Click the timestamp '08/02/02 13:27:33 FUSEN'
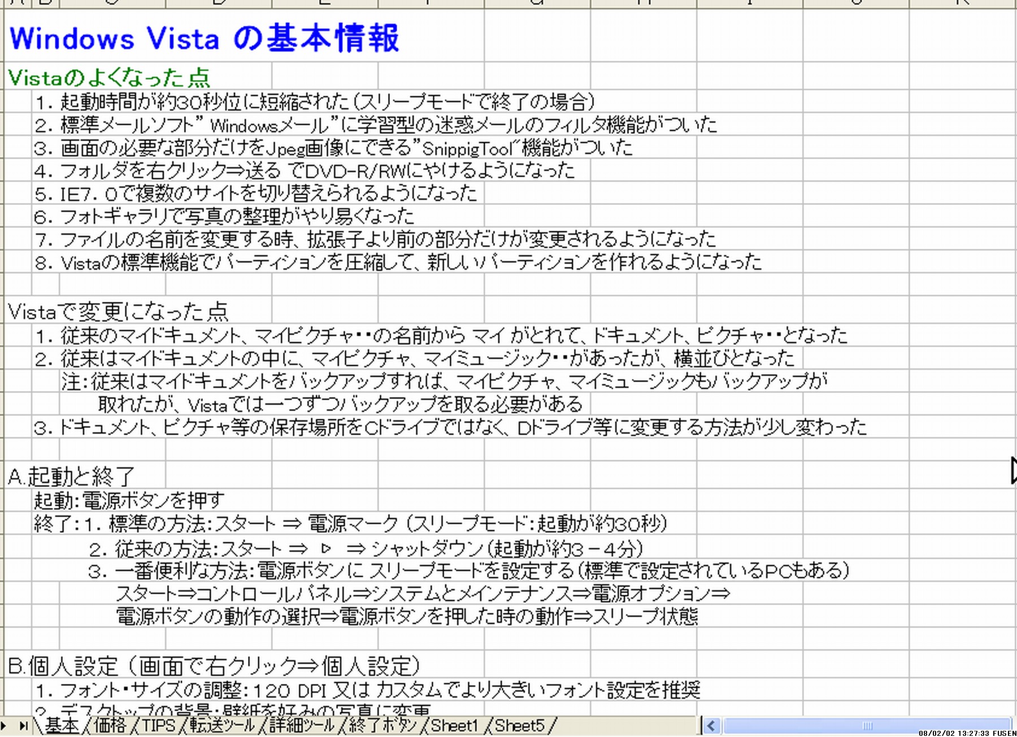 click(967, 733)
